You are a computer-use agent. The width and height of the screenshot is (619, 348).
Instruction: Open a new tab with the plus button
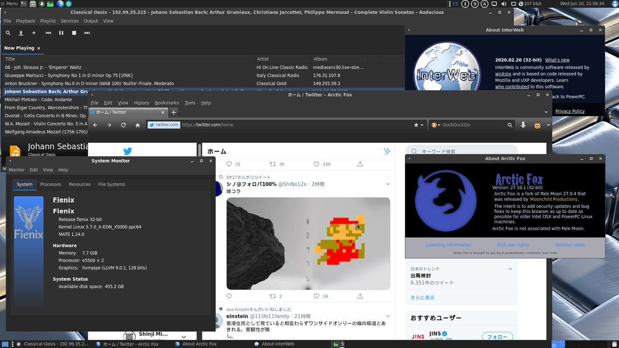(x=174, y=112)
